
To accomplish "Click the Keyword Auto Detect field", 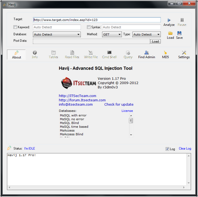I will [x=57, y=27].
